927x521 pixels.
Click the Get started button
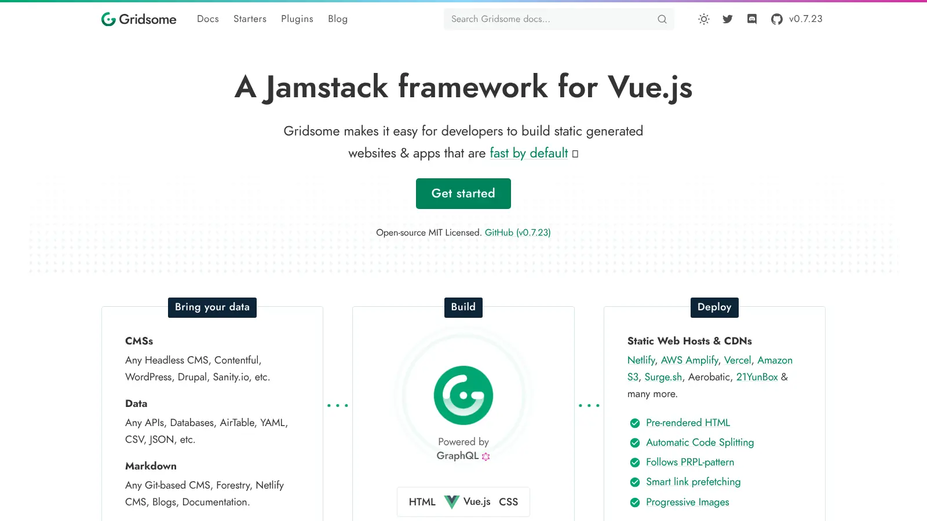click(463, 193)
